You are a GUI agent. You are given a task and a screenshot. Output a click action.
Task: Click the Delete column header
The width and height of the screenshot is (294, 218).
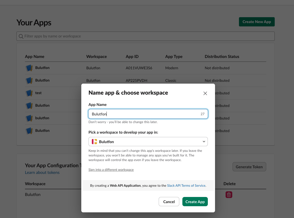[229, 184]
